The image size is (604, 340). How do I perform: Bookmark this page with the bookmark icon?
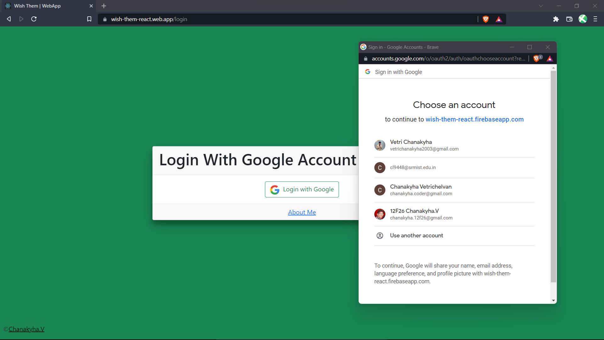(89, 19)
